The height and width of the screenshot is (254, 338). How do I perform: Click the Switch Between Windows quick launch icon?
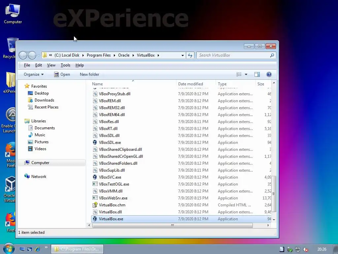30,249
